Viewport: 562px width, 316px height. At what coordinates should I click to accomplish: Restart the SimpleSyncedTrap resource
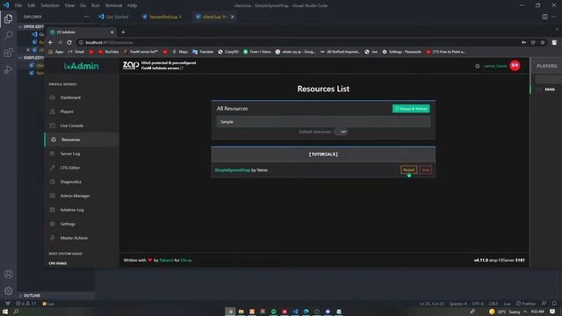[x=408, y=169]
